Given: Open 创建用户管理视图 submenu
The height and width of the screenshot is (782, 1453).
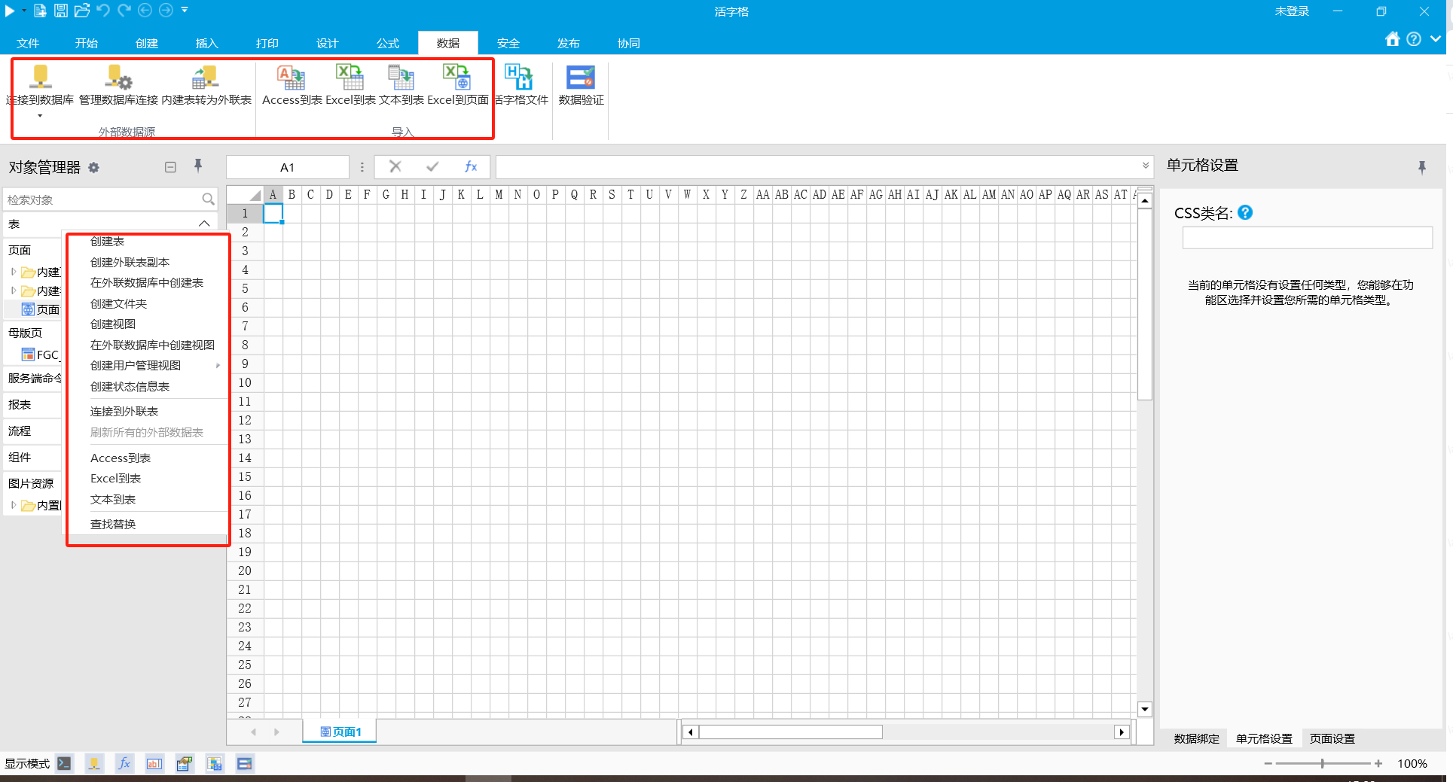Looking at the screenshot, I should coord(148,365).
